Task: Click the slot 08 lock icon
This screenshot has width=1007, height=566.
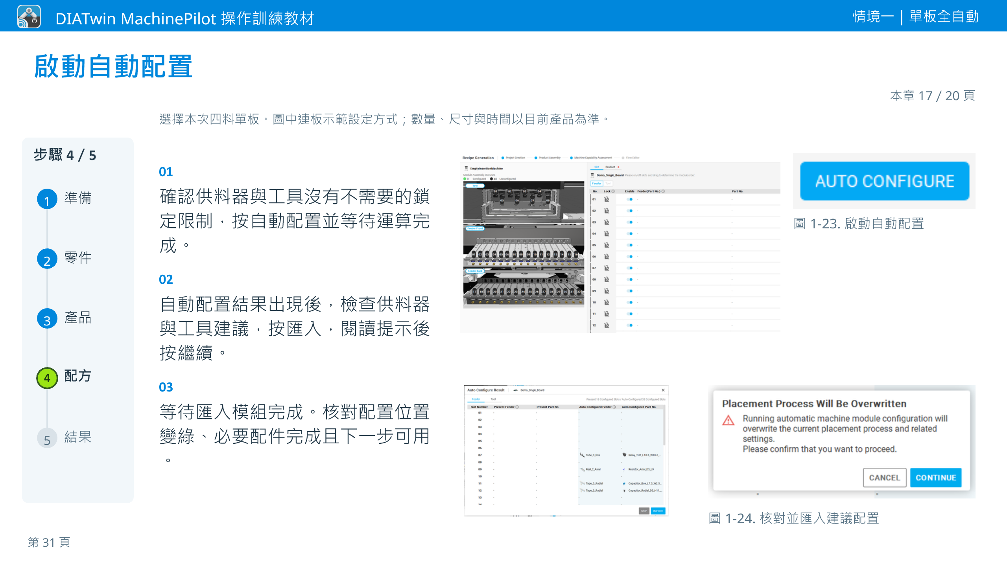Action: coord(607,279)
